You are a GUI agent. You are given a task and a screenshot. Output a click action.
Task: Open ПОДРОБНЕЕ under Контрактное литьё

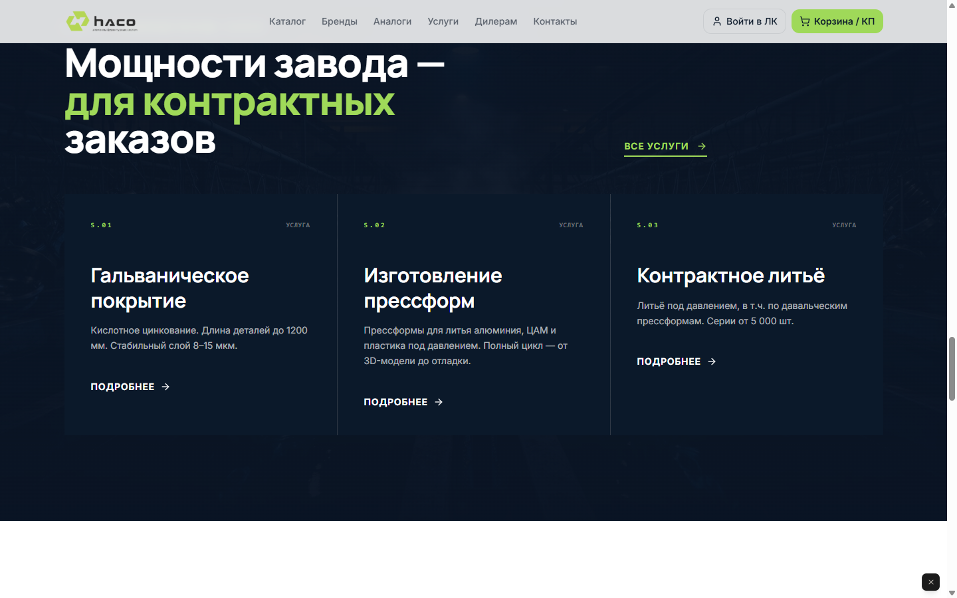tap(677, 361)
